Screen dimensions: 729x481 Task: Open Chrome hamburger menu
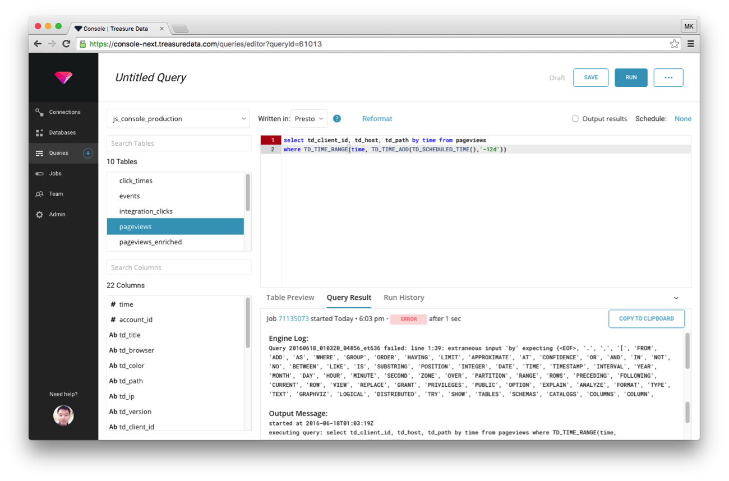(691, 44)
